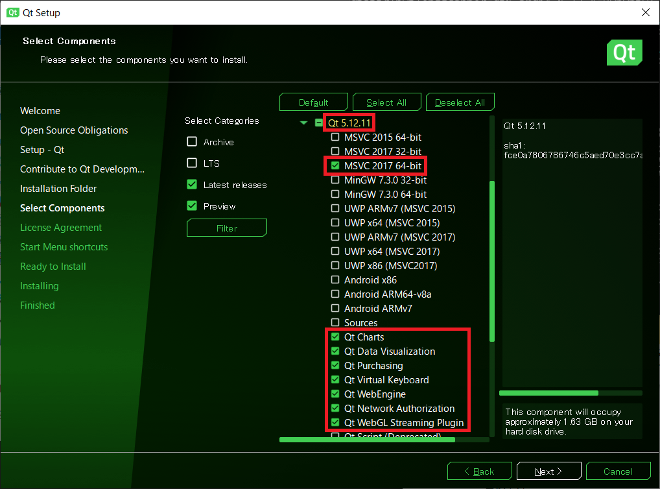Select License Agreement step

(x=61, y=228)
